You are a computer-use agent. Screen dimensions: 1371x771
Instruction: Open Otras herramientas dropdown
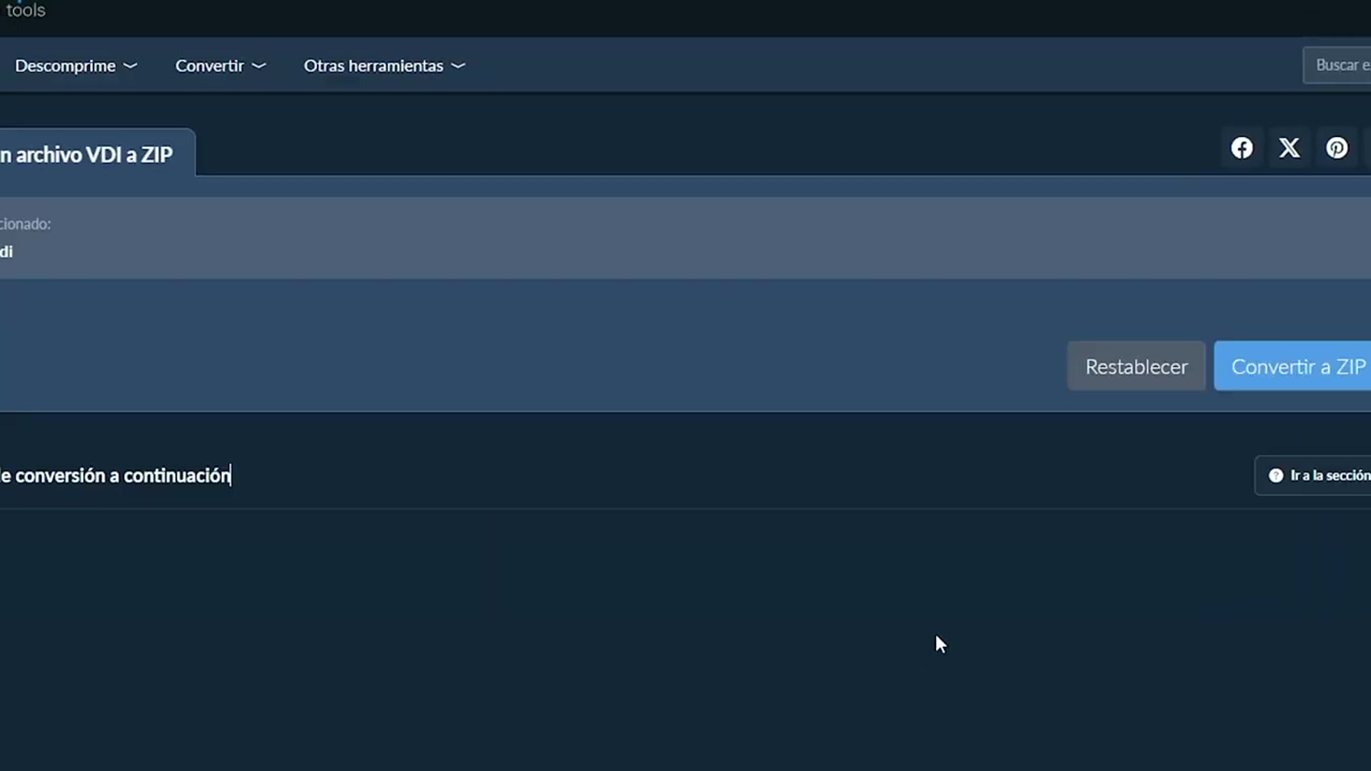click(384, 66)
